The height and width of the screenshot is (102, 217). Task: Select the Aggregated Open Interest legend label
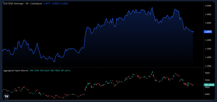coord(16,70)
